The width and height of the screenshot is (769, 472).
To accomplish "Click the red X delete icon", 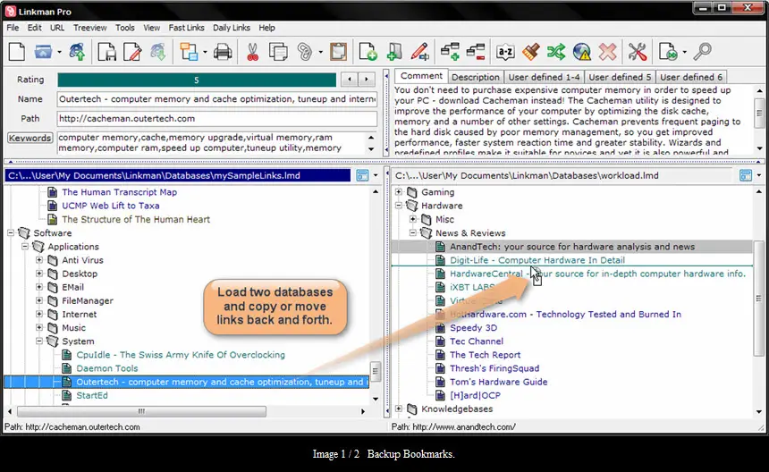I will pyautogui.click(x=608, y=52).
